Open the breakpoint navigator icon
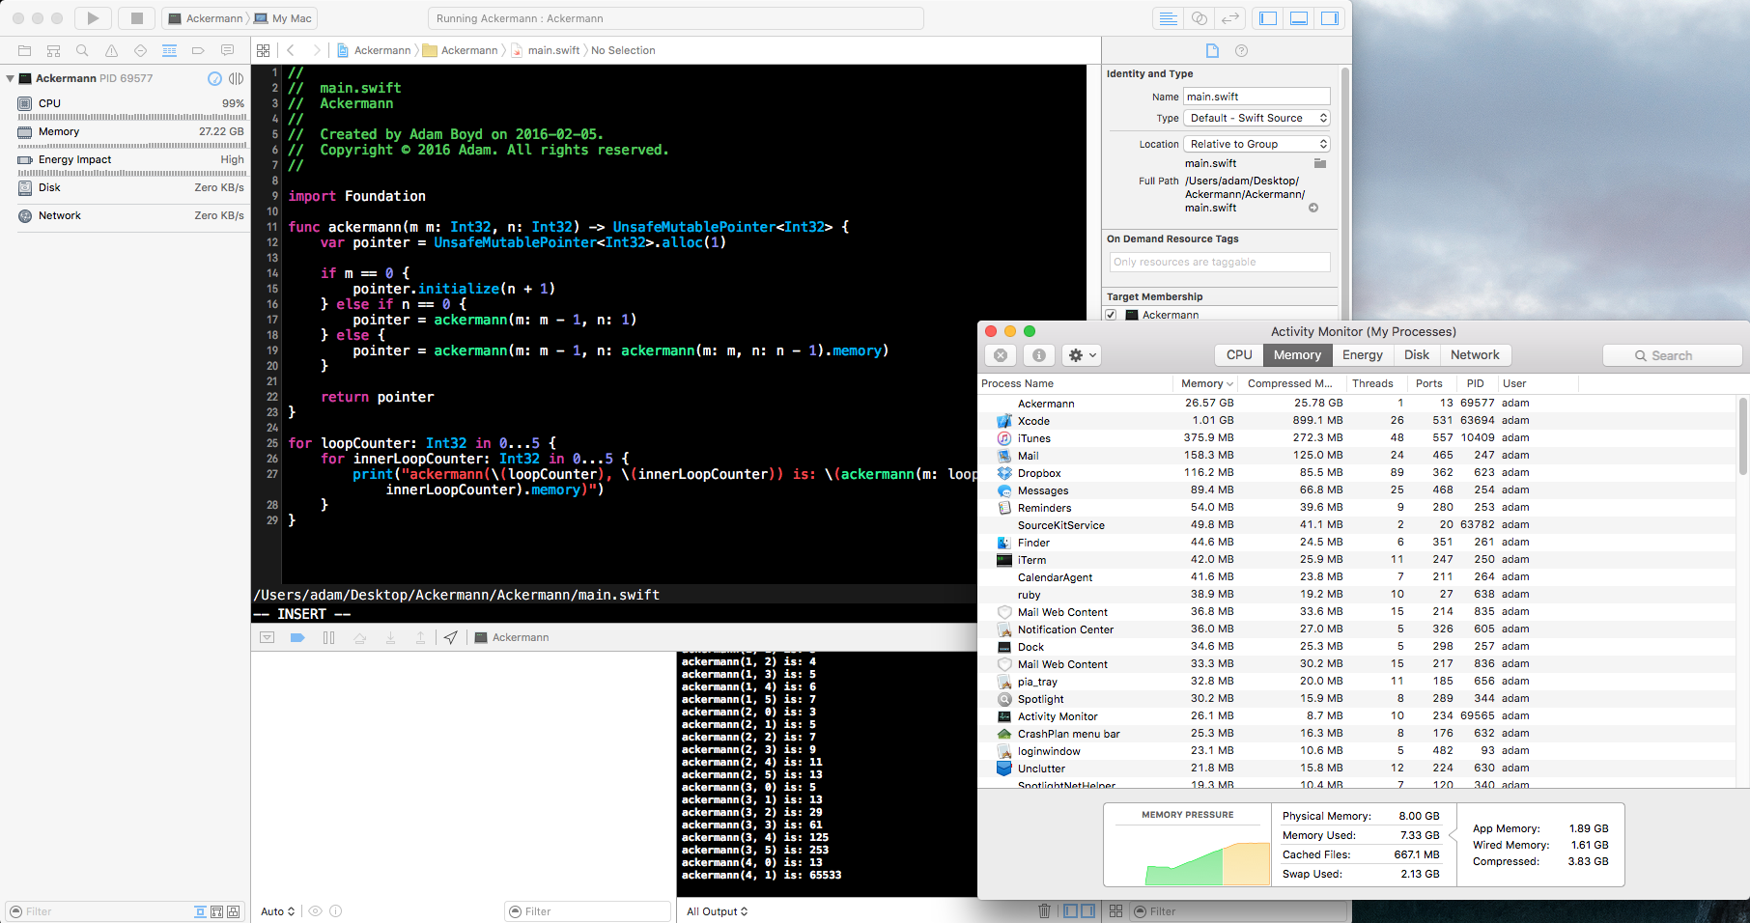 coord(198,50)
